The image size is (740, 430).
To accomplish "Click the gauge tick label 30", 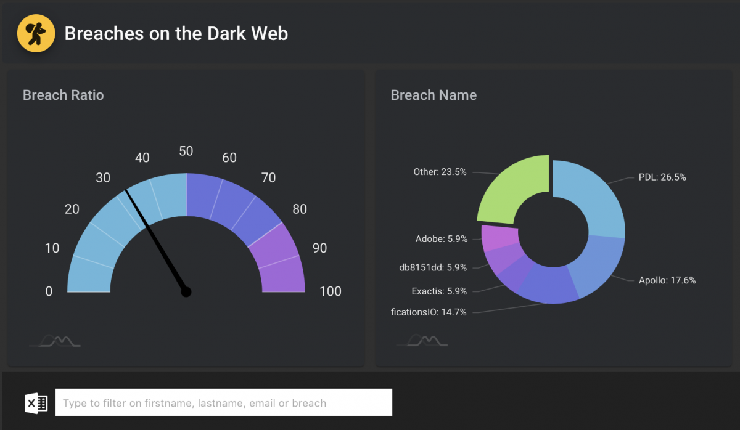I will click(x=103, y=177).
